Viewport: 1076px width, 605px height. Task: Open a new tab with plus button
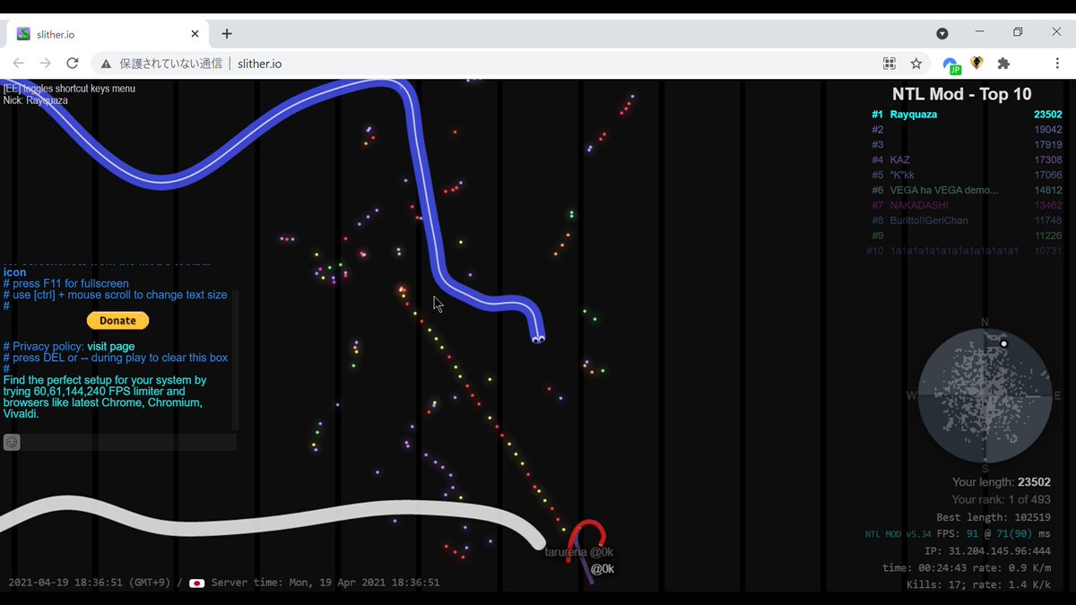coord(227,34)
